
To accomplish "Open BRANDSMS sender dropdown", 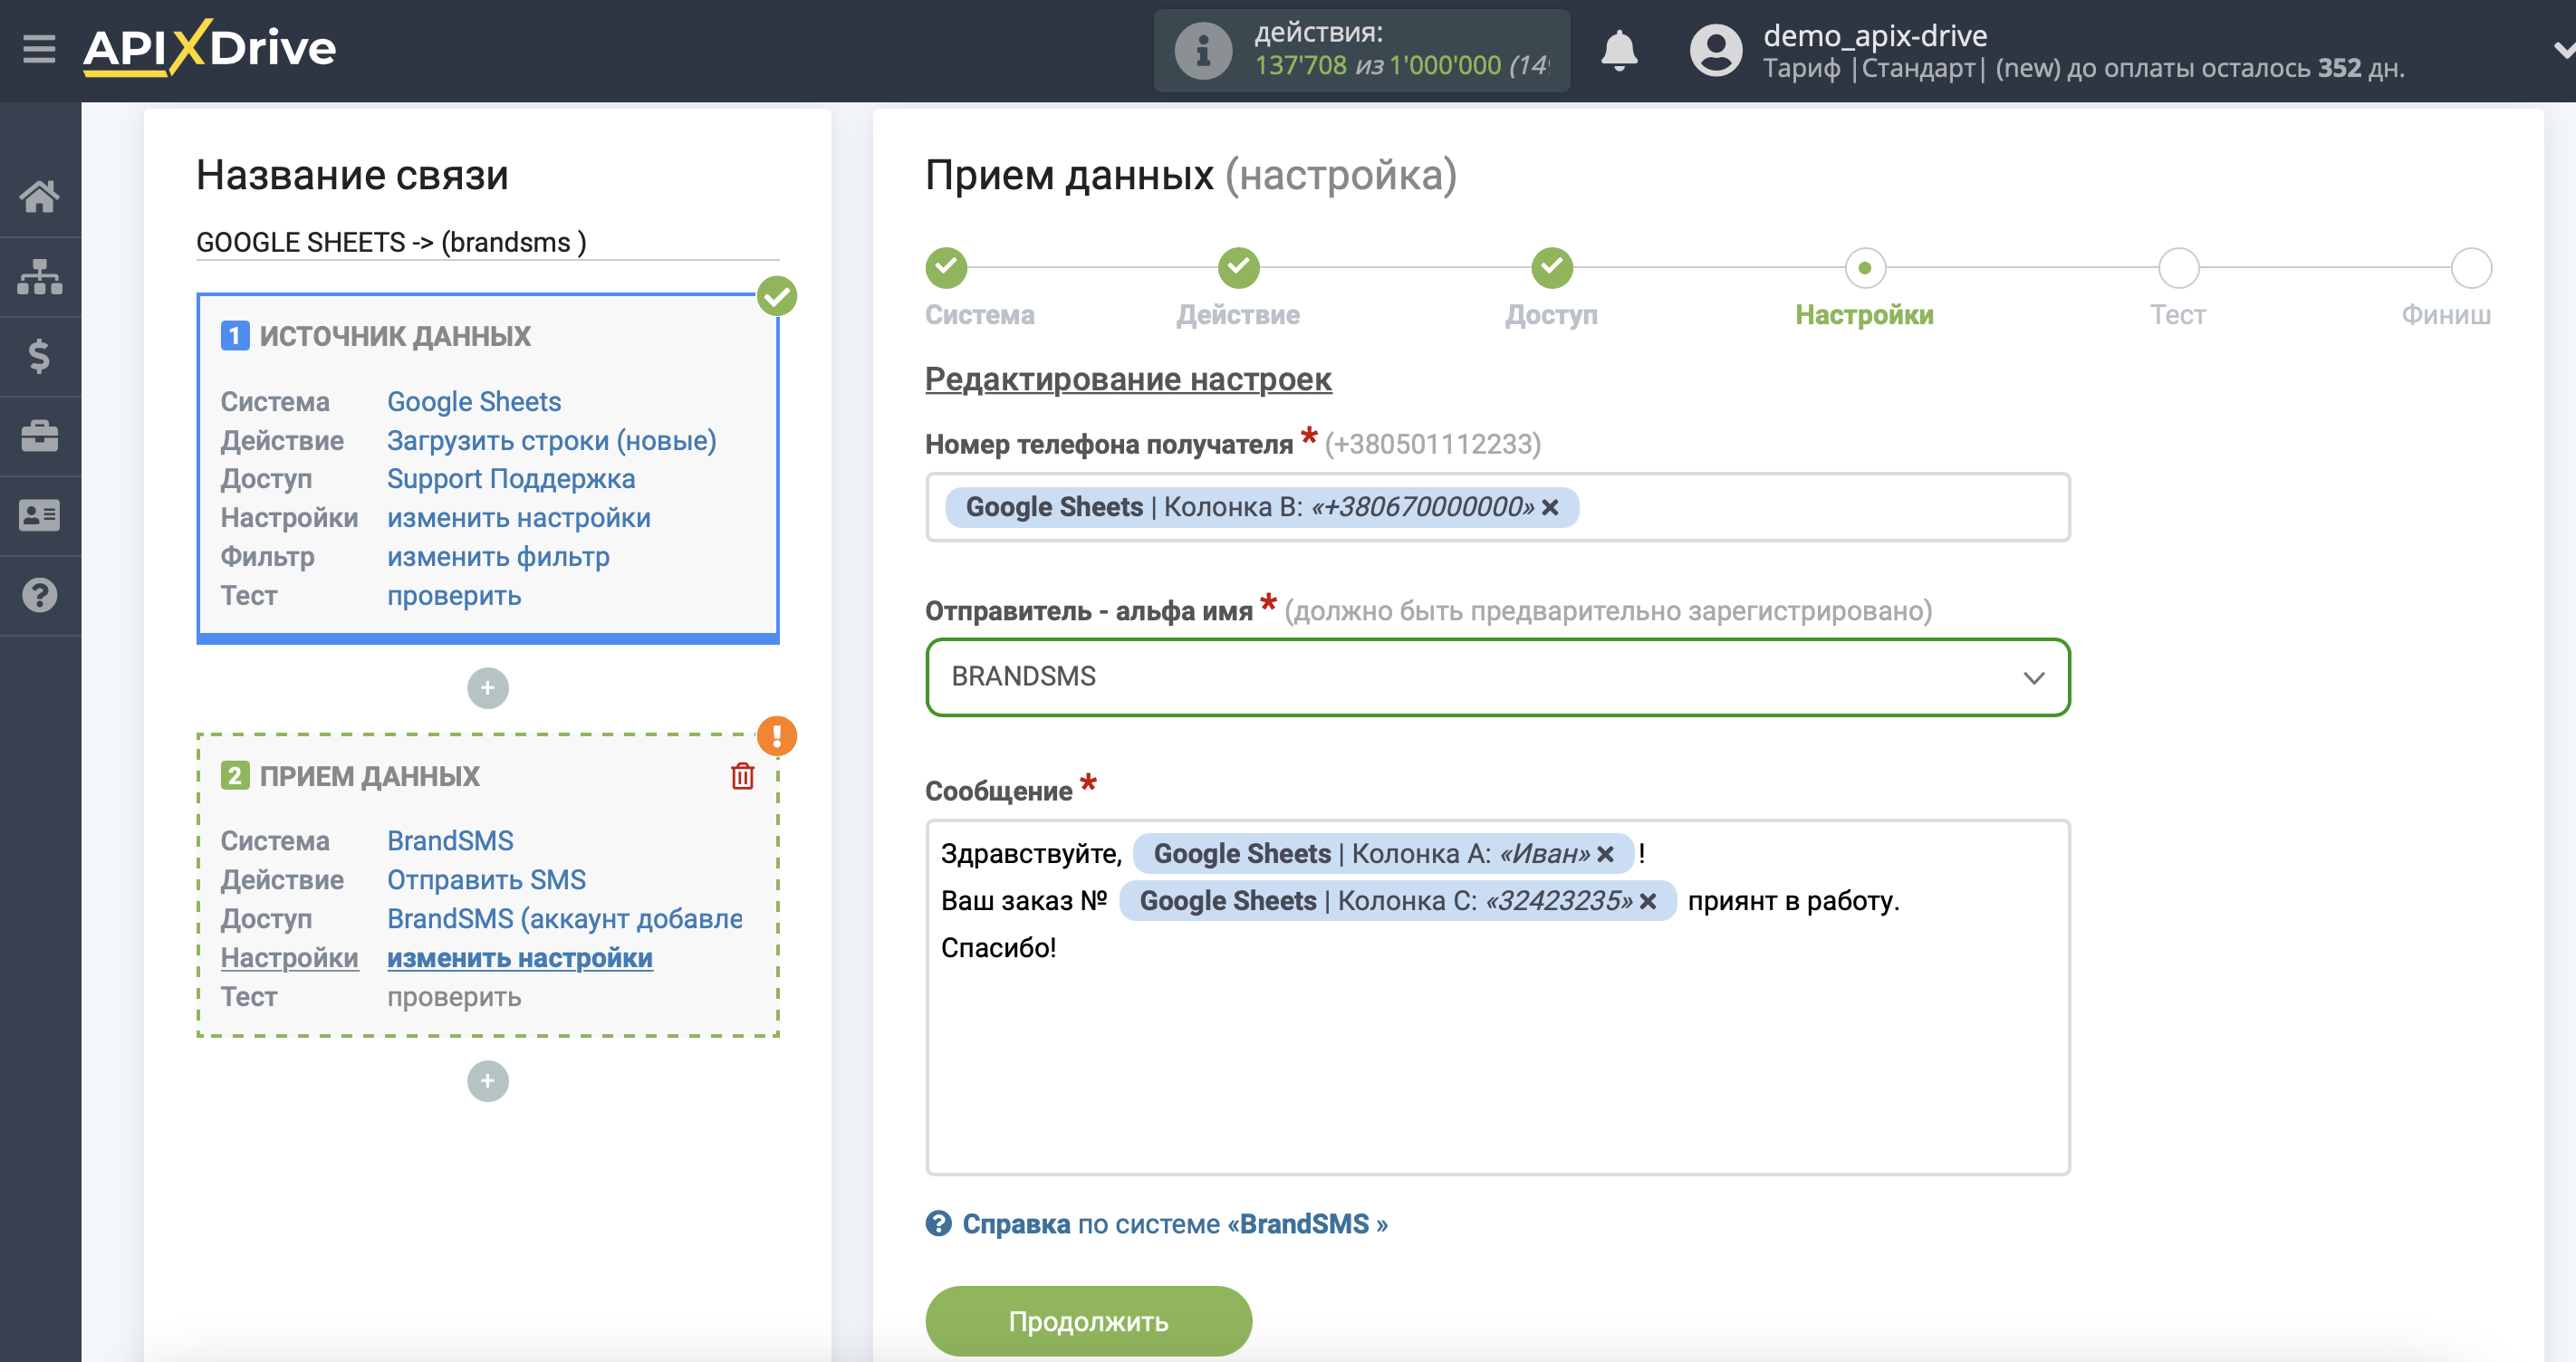I will click(1498, 677).
